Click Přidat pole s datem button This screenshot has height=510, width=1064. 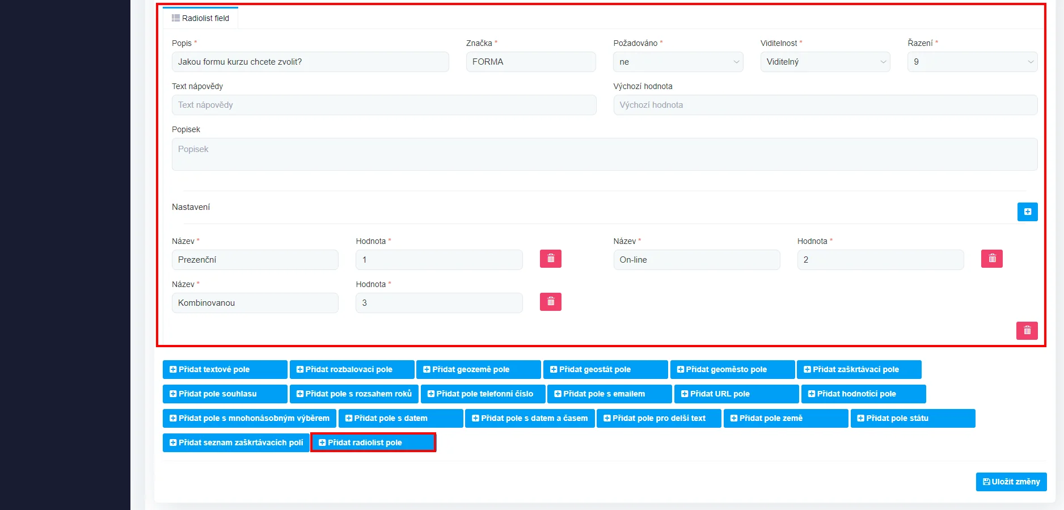pyautogui.click(x=400, y=418)
